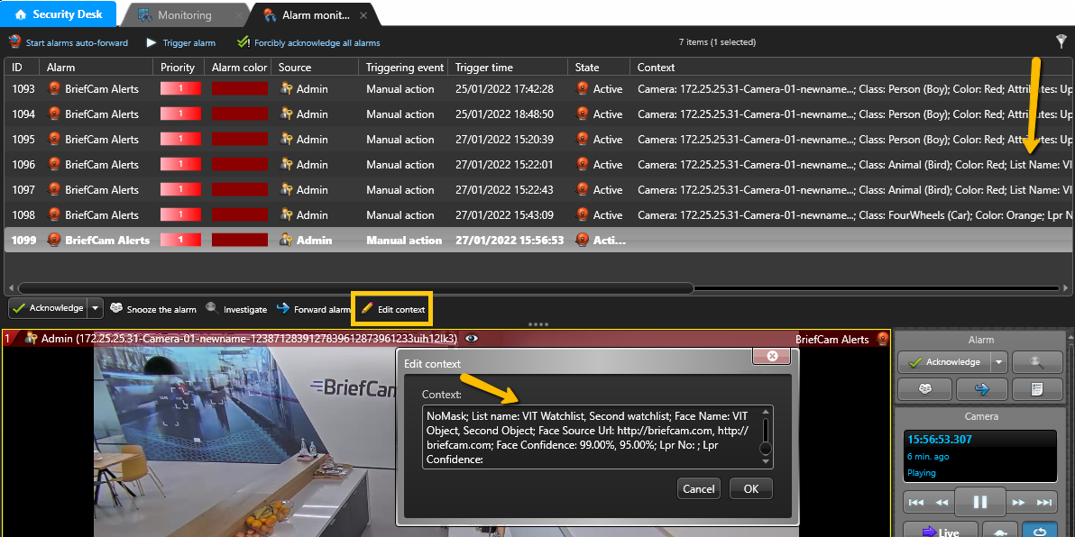Image resolution: width=1075 pixels, height=537 pixels.
Task: Click Start alarms auto-forward
Action: (69, 42)
